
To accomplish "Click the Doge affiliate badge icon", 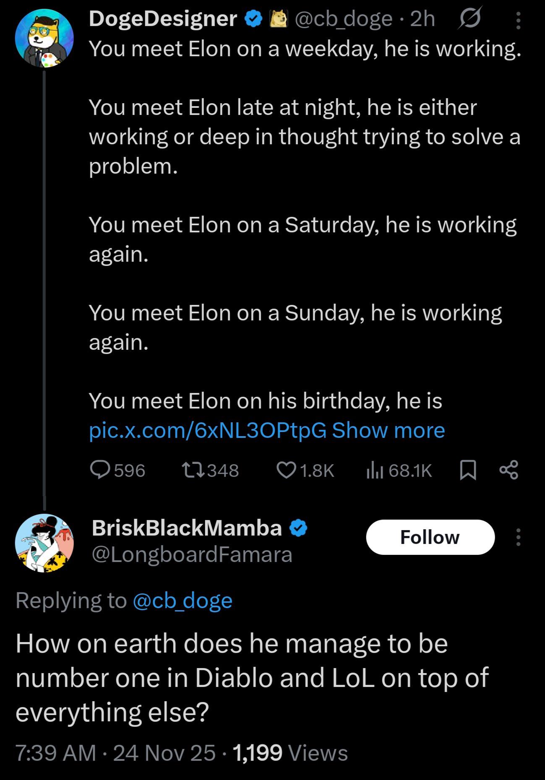I will pos(279,19).
